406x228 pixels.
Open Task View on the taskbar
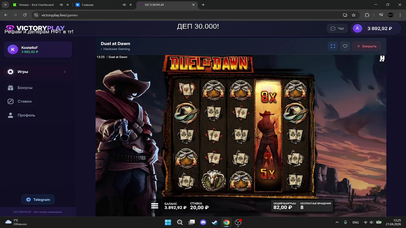[192, 222]
